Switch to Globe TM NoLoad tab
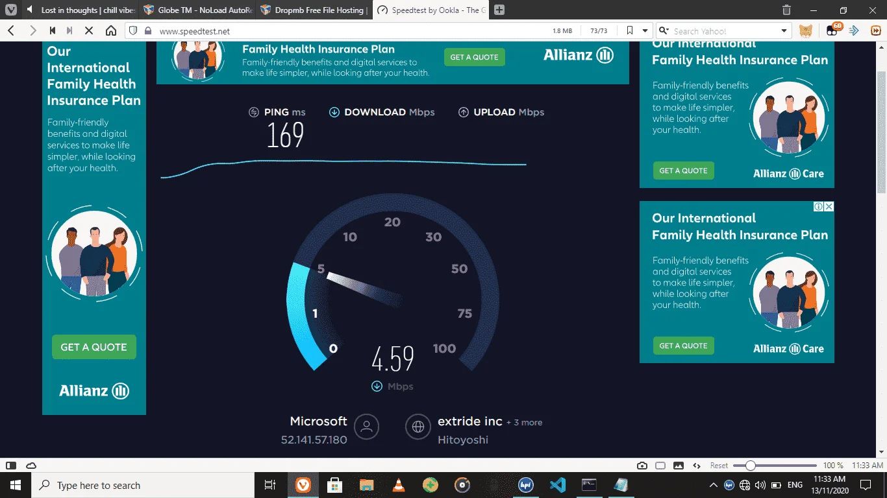 coord(198,10)
